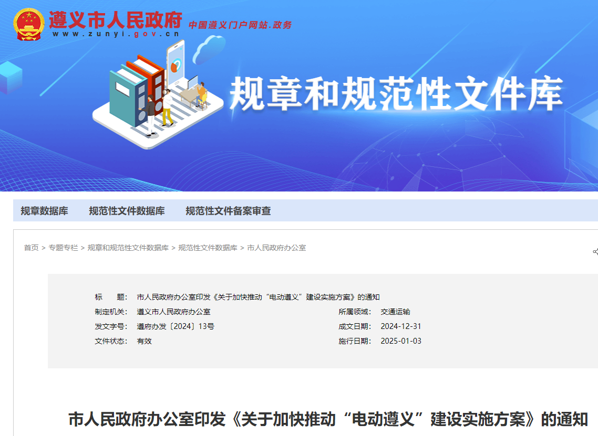Click the 规章和规范性文件库 banner heading
Image resolution: width=598 pixels, height=436 pixels.
click(396, 94)
